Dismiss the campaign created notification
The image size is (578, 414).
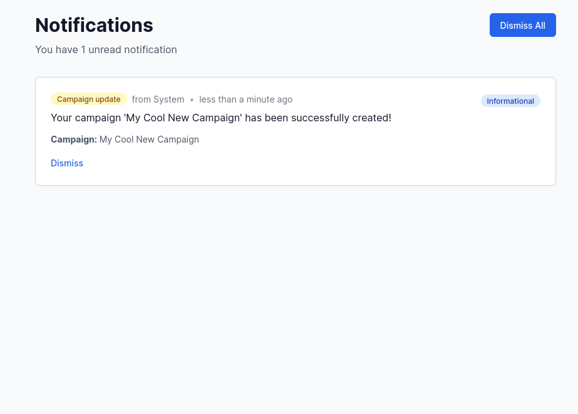67,163
